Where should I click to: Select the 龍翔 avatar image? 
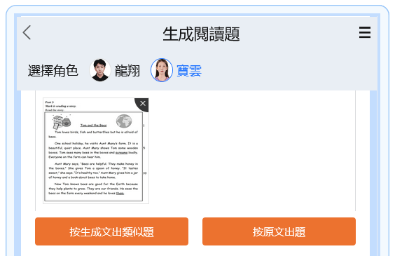(100, 70)
